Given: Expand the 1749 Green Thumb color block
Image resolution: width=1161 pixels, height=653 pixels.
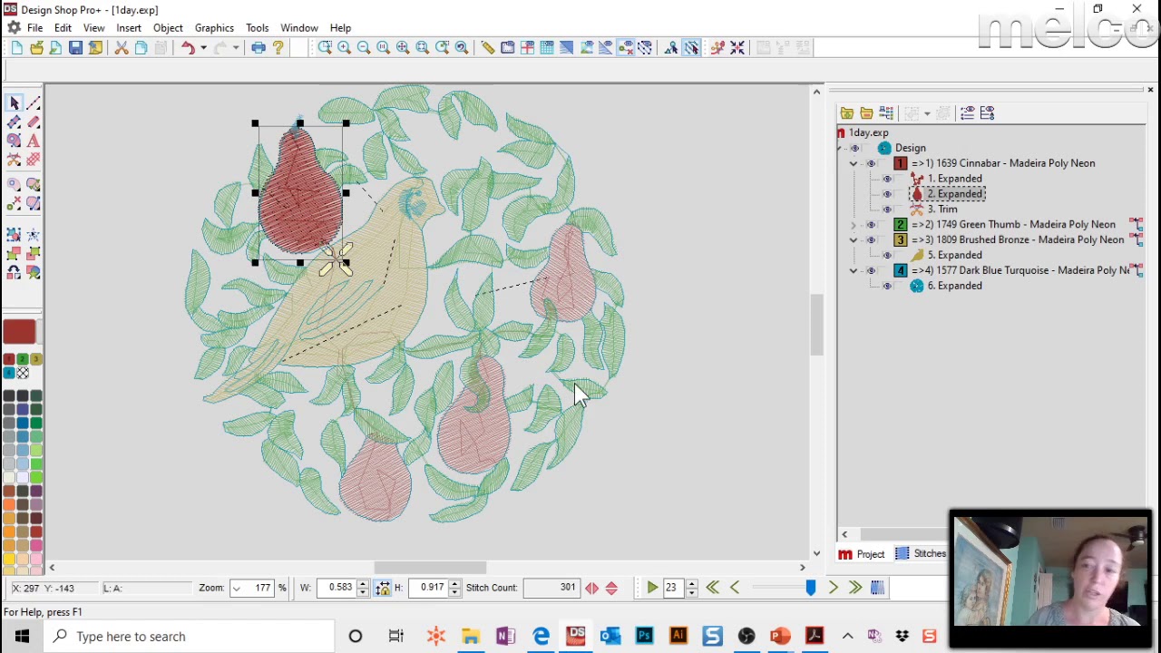Looking at the screenshot, I should (x=853, y=225).
